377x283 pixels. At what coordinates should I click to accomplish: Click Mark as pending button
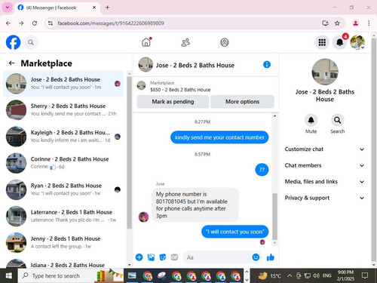coord(173,102)
